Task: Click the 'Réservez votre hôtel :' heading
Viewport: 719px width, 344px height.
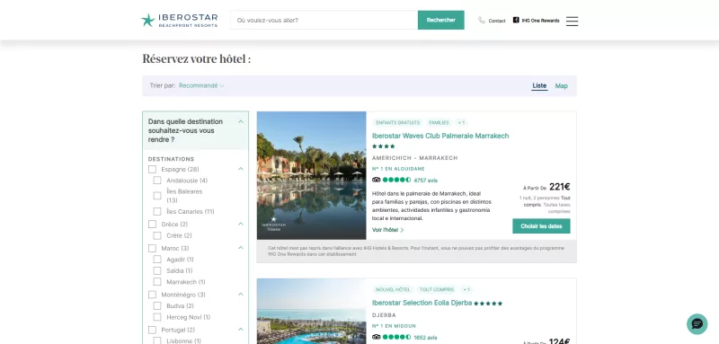Action: coord(197,59)
